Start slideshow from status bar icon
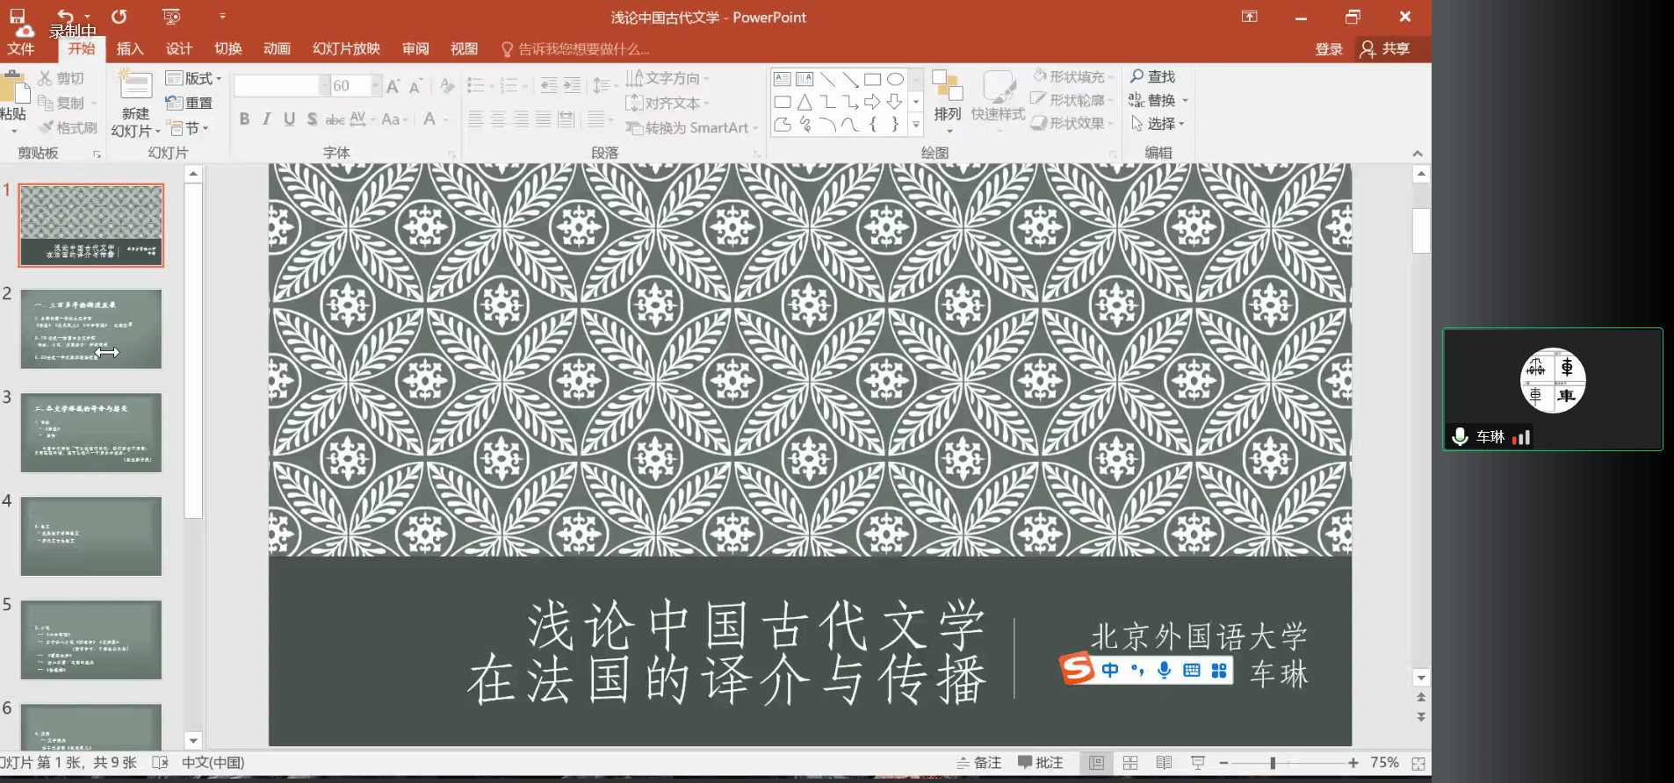Viewport: 1674px width, 783px height. (1197, 763)
